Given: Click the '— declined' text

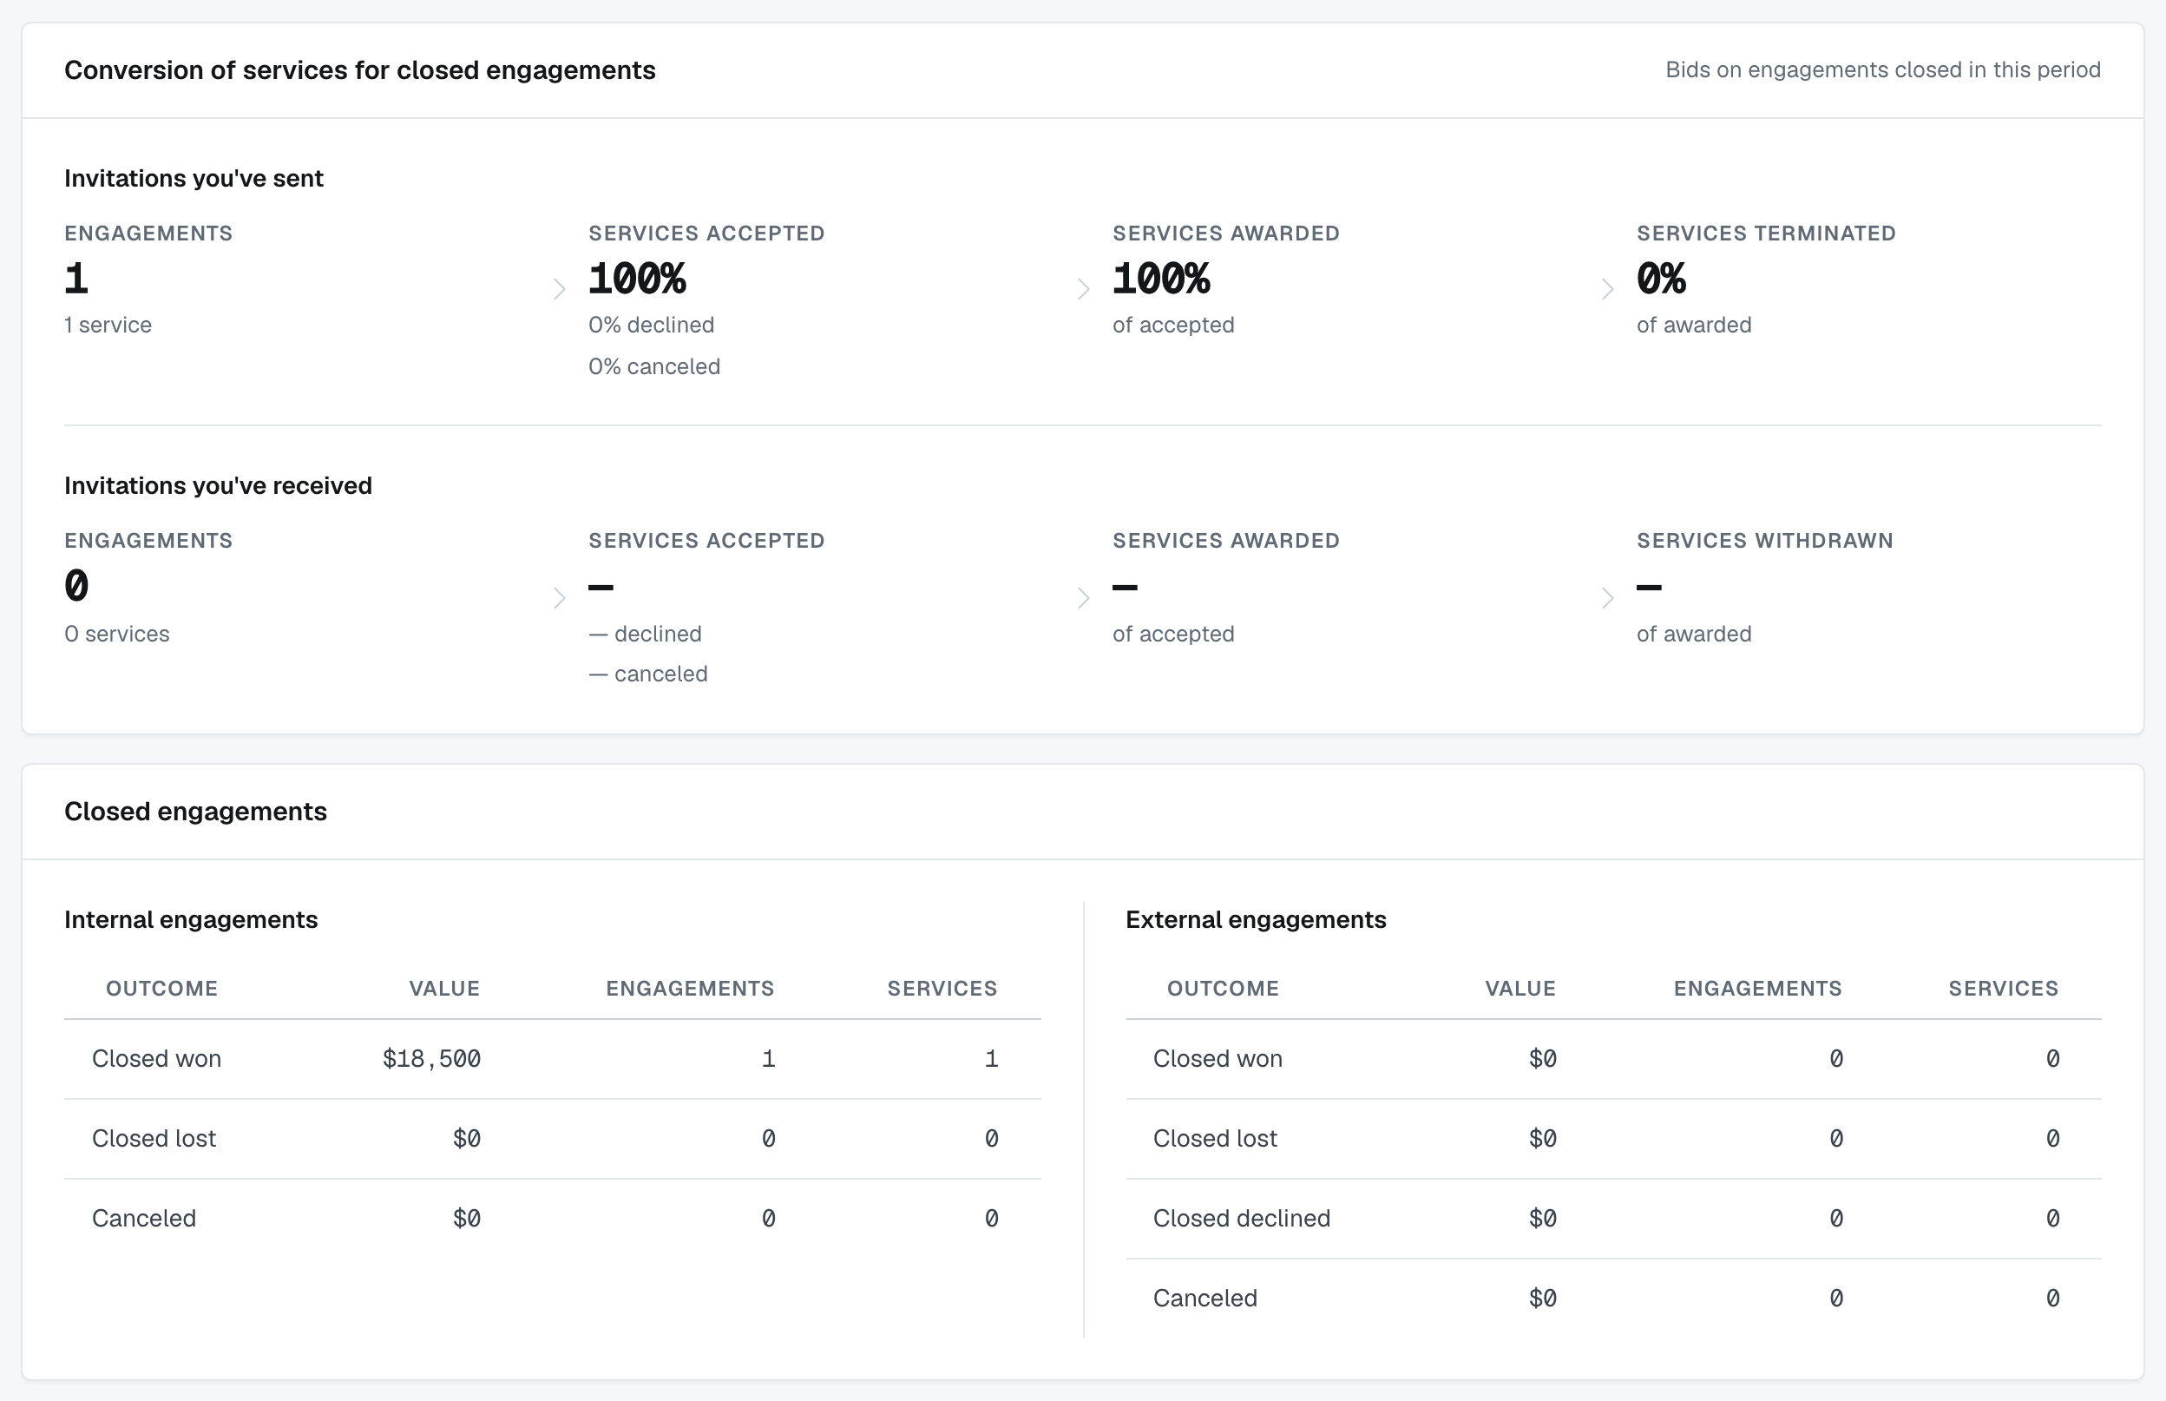Looking at the screenshot, I should point(645,634).
